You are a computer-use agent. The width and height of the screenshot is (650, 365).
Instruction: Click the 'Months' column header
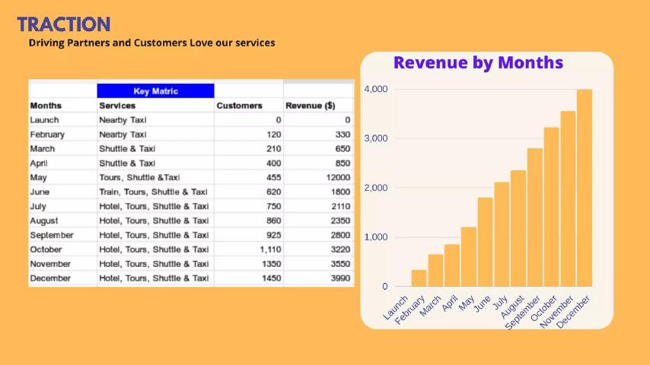point(46,106)
